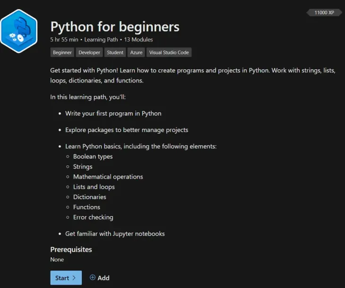Select the Developer tag
This screenshot has width=345, height=288.
(89, 53)
